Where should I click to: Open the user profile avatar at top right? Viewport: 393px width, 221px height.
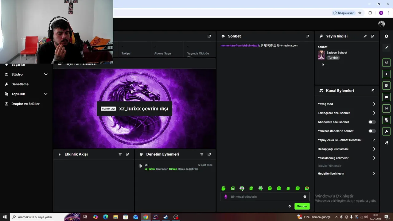[x=381, y=24]
